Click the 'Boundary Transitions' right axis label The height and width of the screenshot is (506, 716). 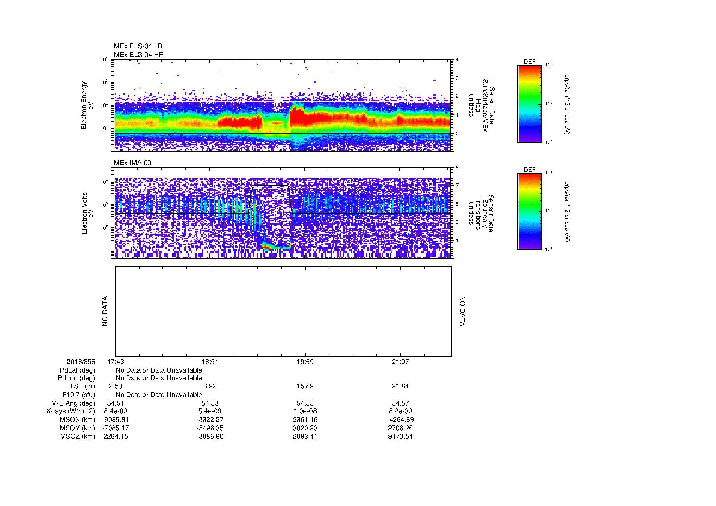click(x=481, y=213)
